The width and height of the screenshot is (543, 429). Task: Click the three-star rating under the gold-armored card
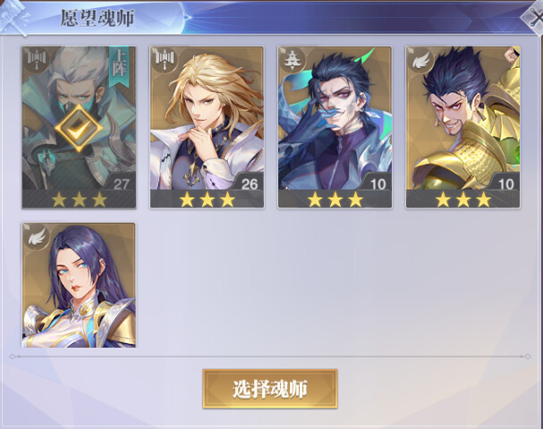coord(463,199)
